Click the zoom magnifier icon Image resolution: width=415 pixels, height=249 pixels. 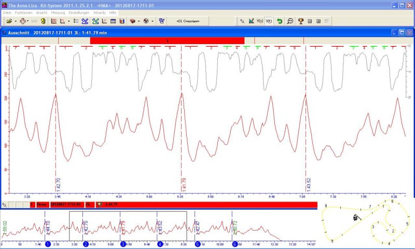[x=290, y=21]
